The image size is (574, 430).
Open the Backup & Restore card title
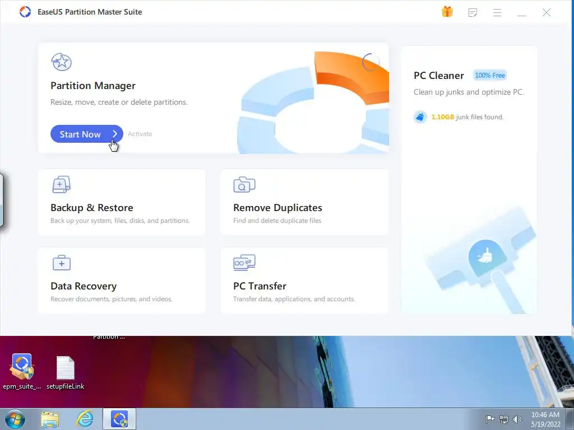point(92,208)
